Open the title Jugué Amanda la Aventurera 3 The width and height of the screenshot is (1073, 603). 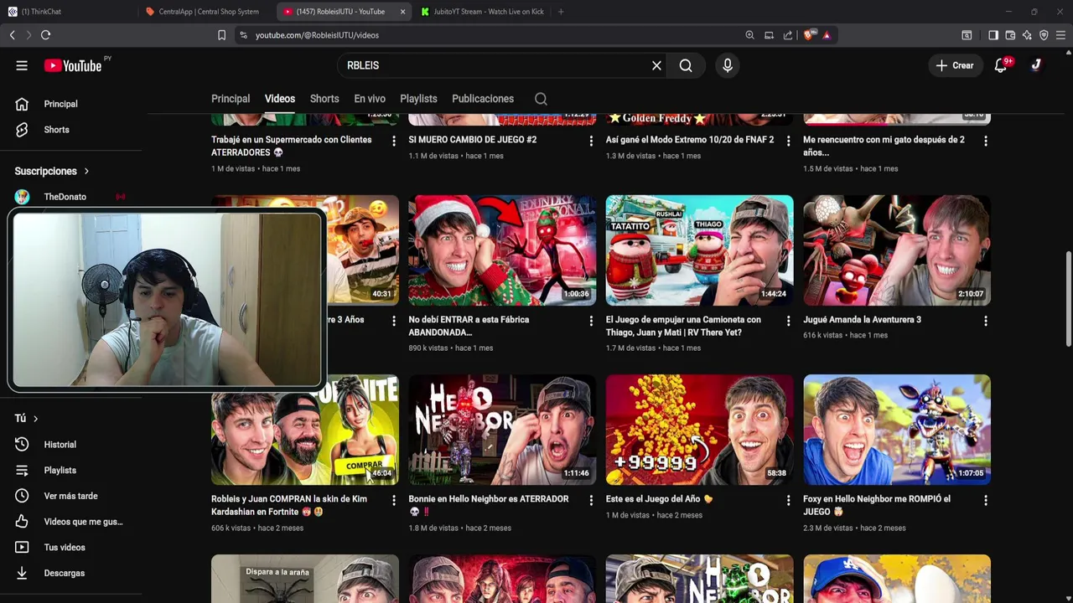(862, 320)
